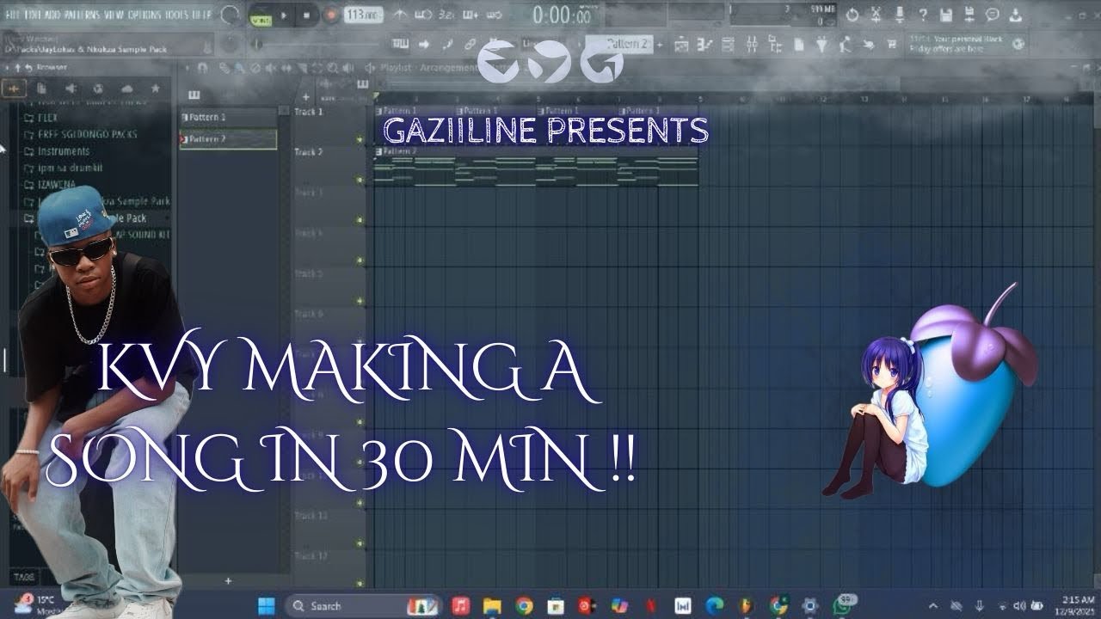Click the TAGS button in browser
1101x619 pixels.
(x=23, y=575)
